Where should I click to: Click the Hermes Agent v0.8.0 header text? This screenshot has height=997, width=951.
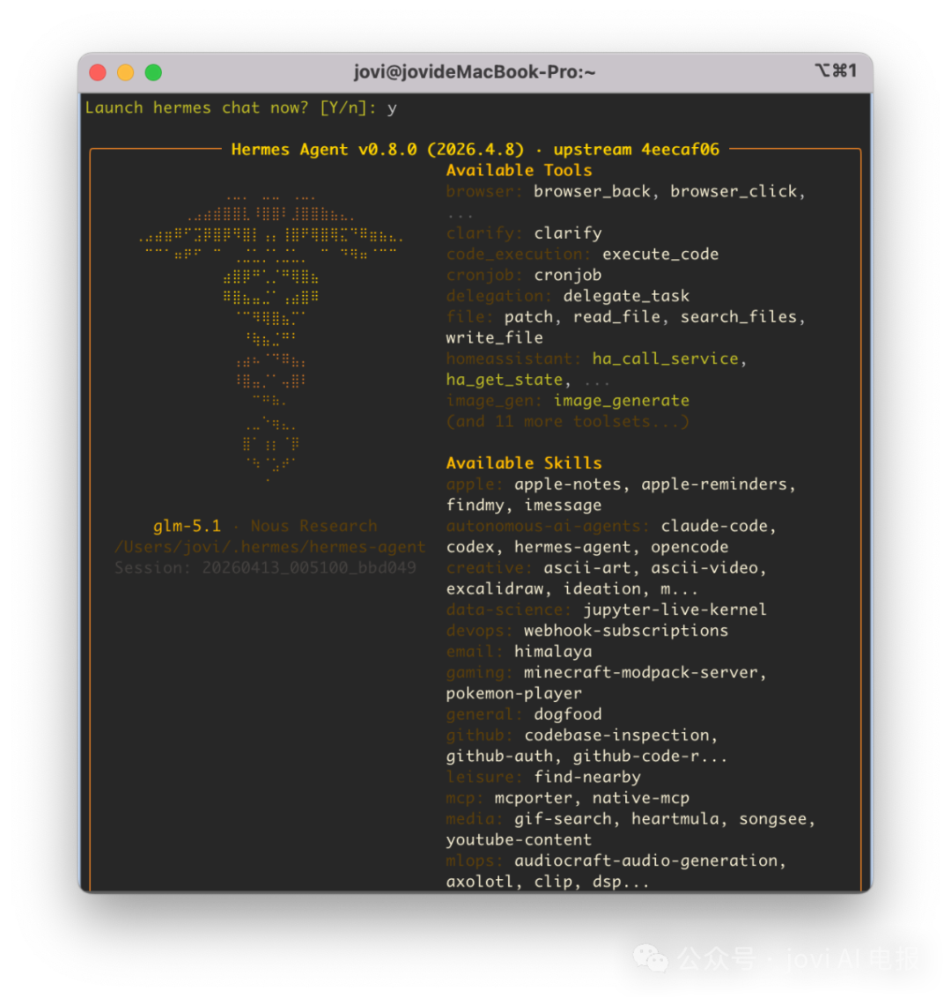click(378, 150)
